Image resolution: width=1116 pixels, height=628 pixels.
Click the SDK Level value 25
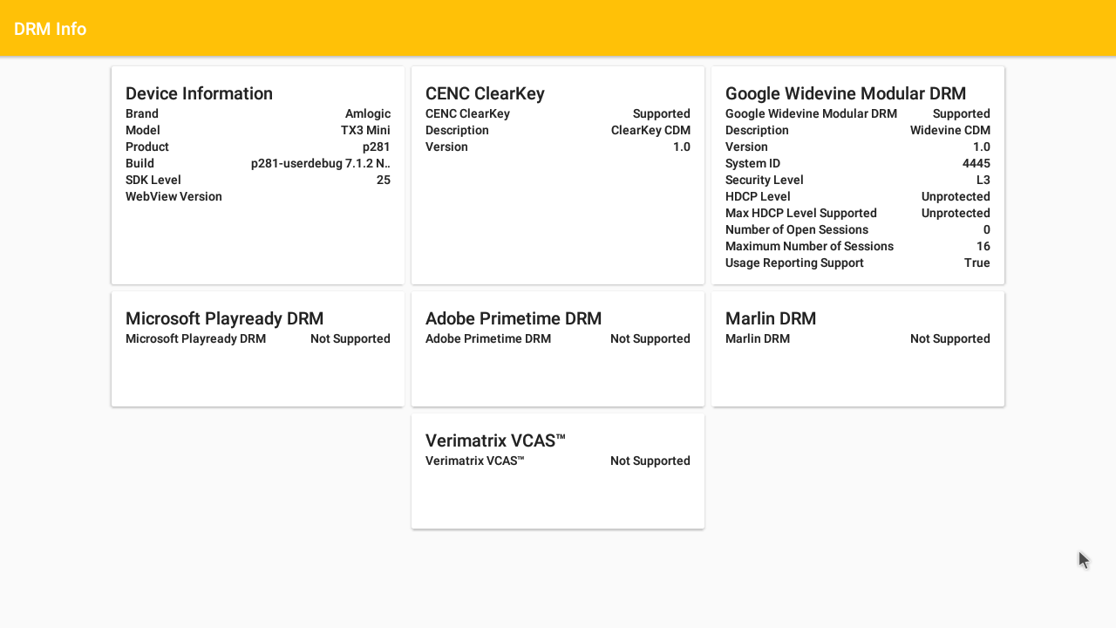coord(384,180)
